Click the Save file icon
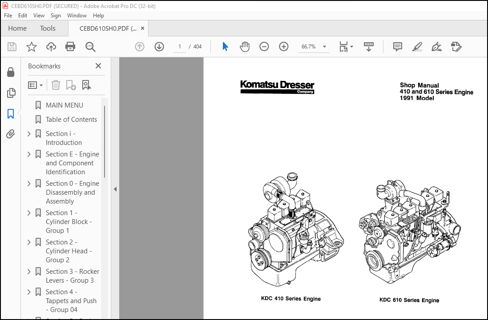The width and height of the screenshot is (488, 320). click(12, 47)
